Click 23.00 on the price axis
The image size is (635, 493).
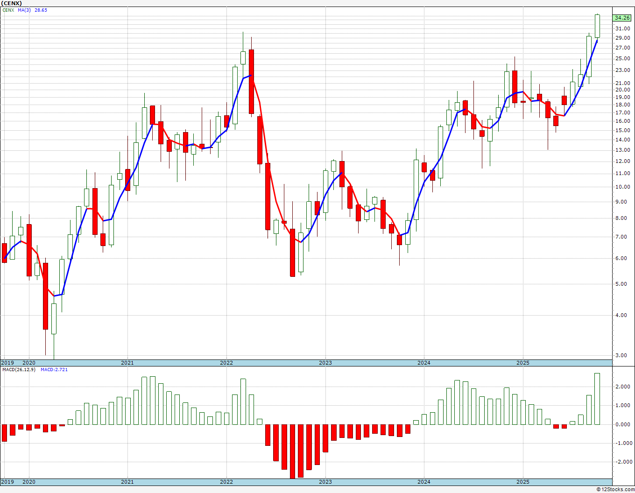point(623,70)
